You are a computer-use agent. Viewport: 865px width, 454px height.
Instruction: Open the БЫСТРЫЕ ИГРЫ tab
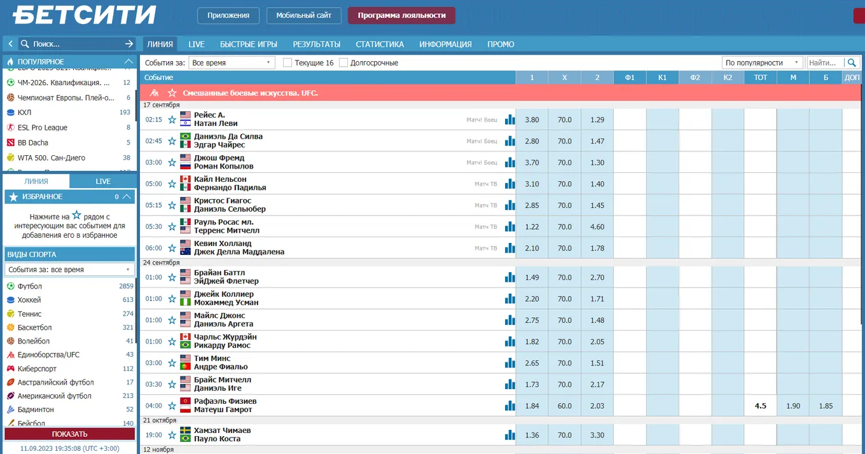click(x=249, y=44)
